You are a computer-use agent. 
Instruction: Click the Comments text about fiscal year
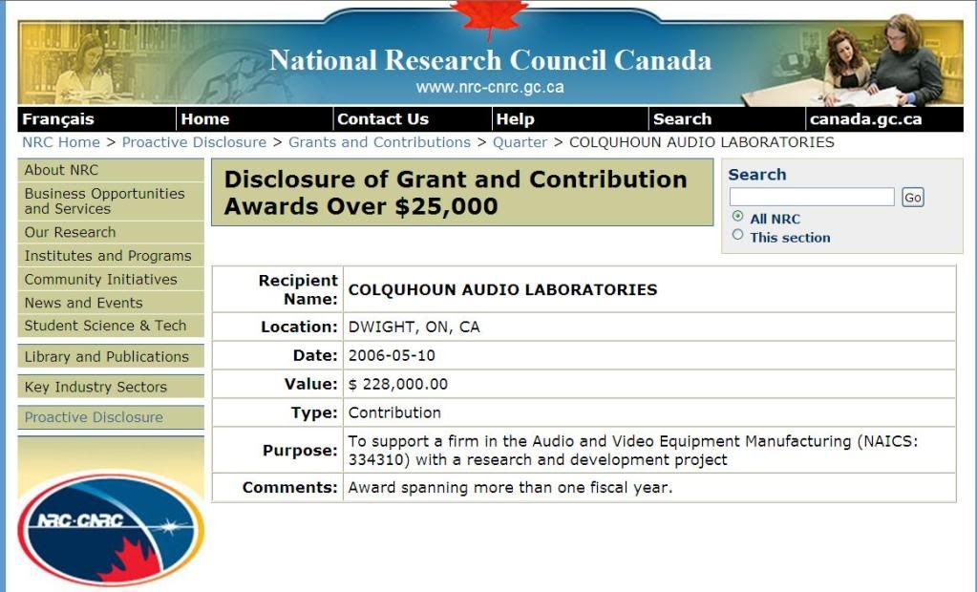click(x=510, y=487)
